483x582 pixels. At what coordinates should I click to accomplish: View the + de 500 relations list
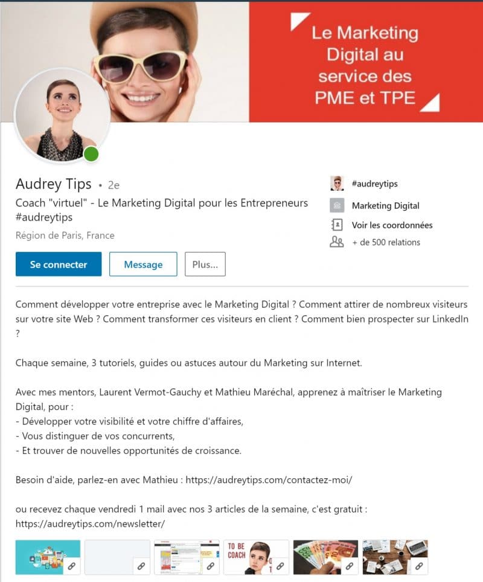tap(386, 242)
